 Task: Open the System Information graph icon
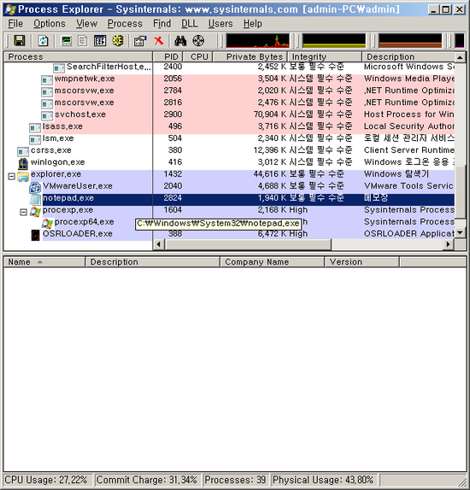tap(67, 41)
